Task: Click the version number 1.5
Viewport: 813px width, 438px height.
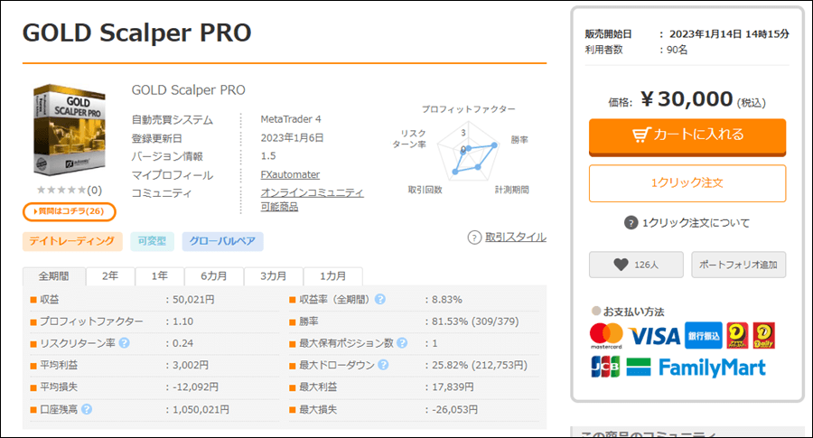Action: (268, 156)
